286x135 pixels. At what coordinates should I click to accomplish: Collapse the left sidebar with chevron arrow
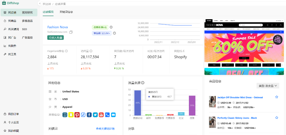point(40,4)
